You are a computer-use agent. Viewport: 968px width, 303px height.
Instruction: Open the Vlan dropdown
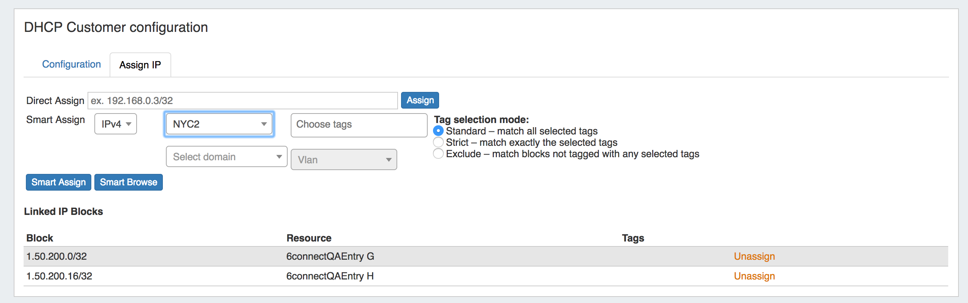pos(344,160)
